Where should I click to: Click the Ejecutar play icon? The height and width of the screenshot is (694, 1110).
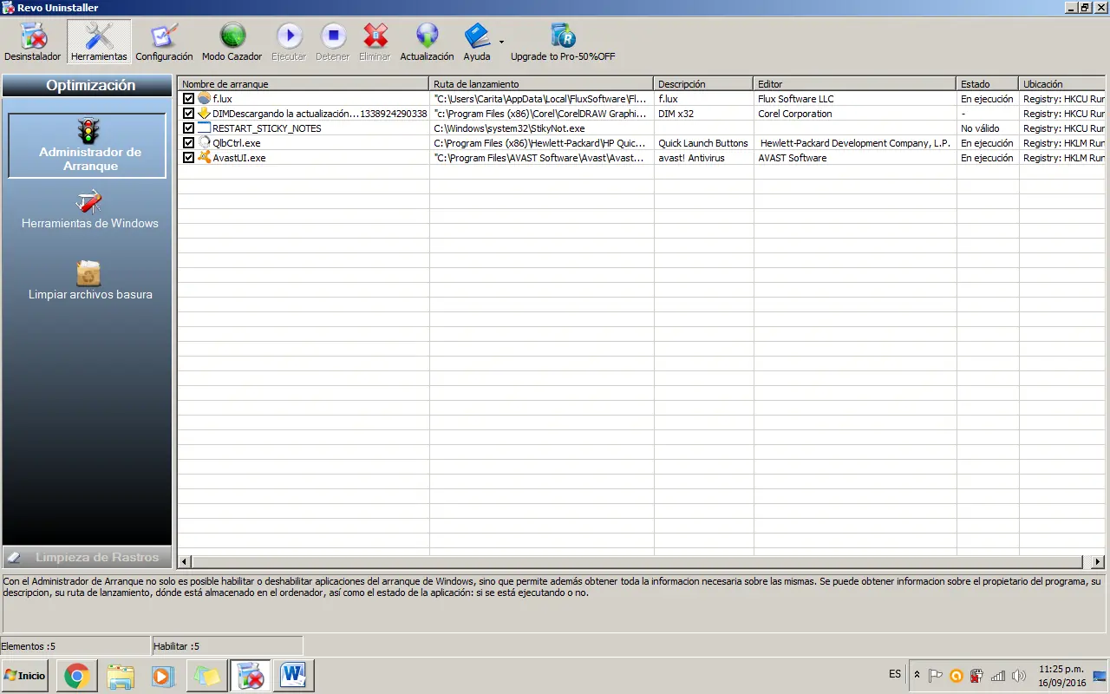click(x=289, y=36)
